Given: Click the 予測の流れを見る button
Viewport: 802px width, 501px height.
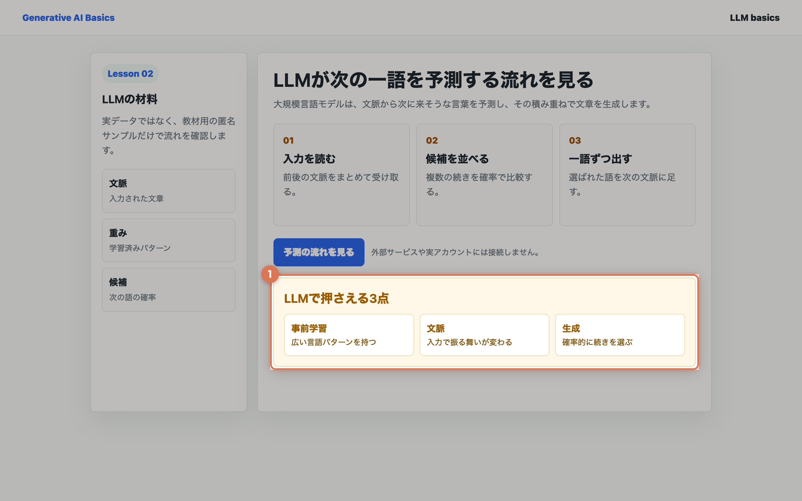Looking at the screenshot, I should (x=319, y=252).
